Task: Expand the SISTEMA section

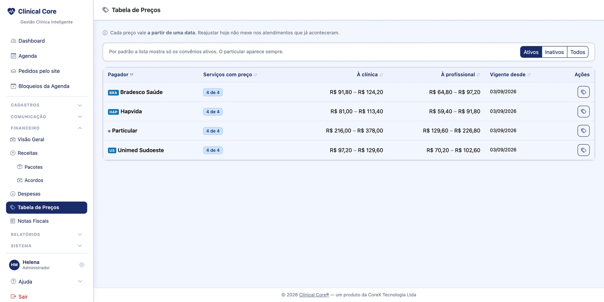Action: coord(47,246)
